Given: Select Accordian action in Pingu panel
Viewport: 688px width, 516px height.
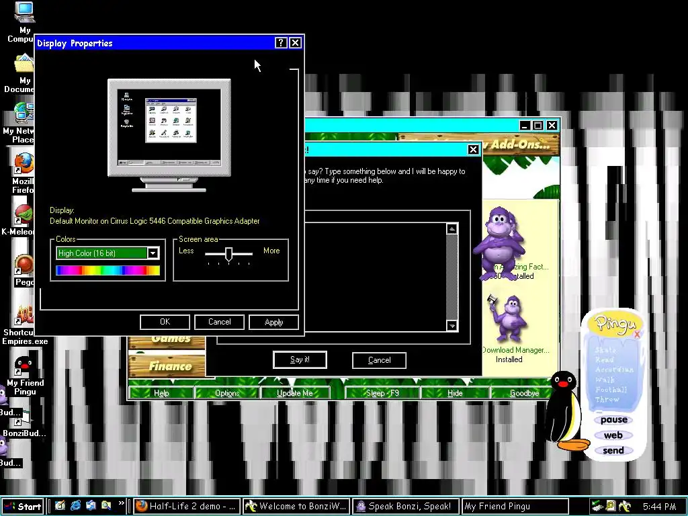Looking at the screenshot, I should (x=614, y=370).
